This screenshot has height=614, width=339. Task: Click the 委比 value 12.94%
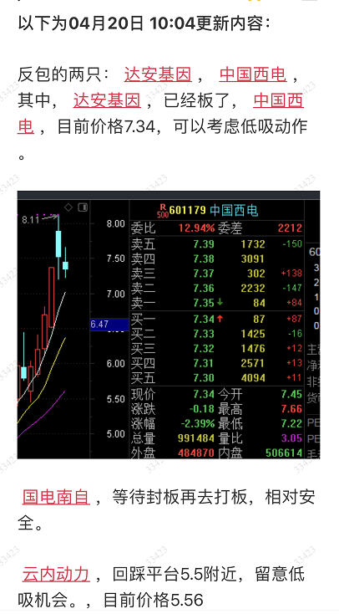(197, 228)
